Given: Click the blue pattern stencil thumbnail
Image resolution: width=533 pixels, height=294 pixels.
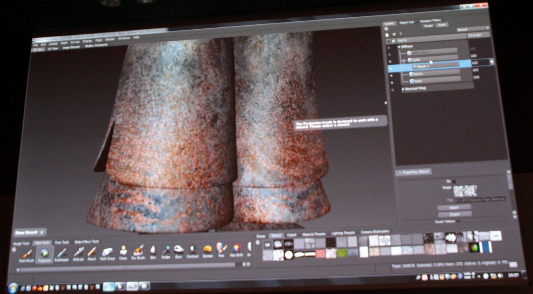Looking at the screenshot, I should click(486, 247).
